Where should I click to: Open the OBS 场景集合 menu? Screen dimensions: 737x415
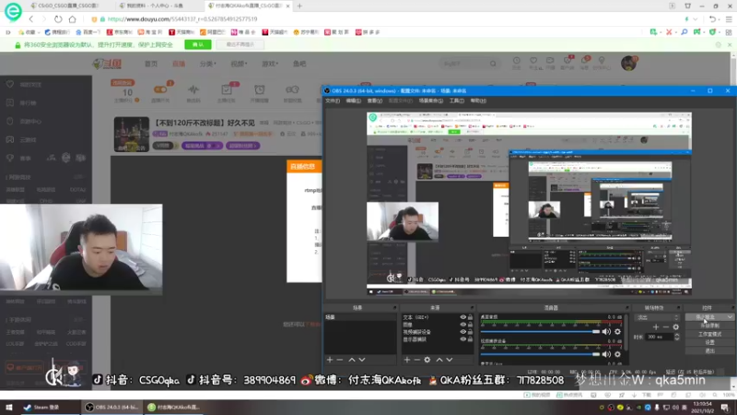pyautogui.click(x=431, y=101)
